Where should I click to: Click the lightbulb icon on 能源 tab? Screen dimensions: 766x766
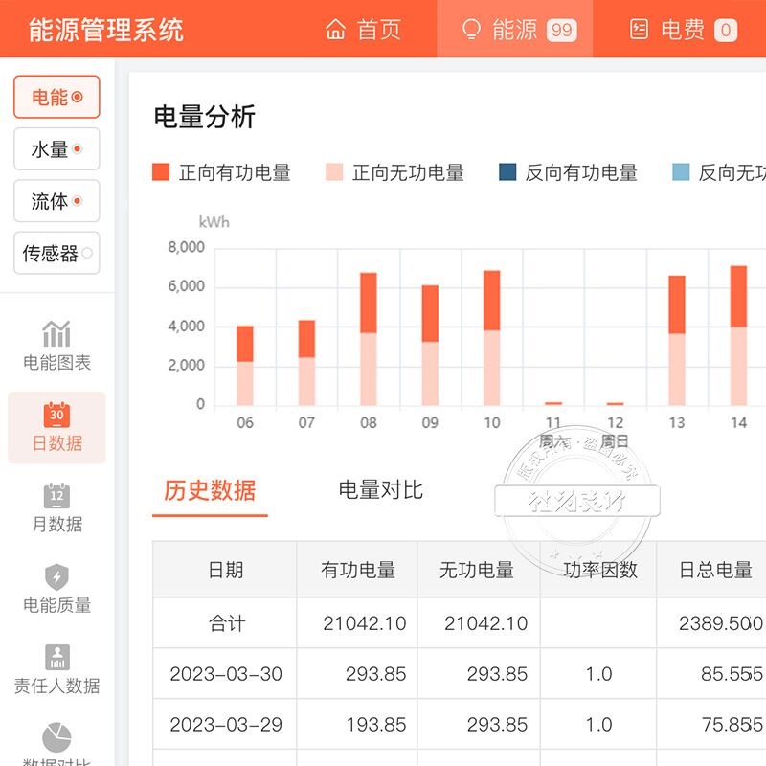click(x=467, y=29)
